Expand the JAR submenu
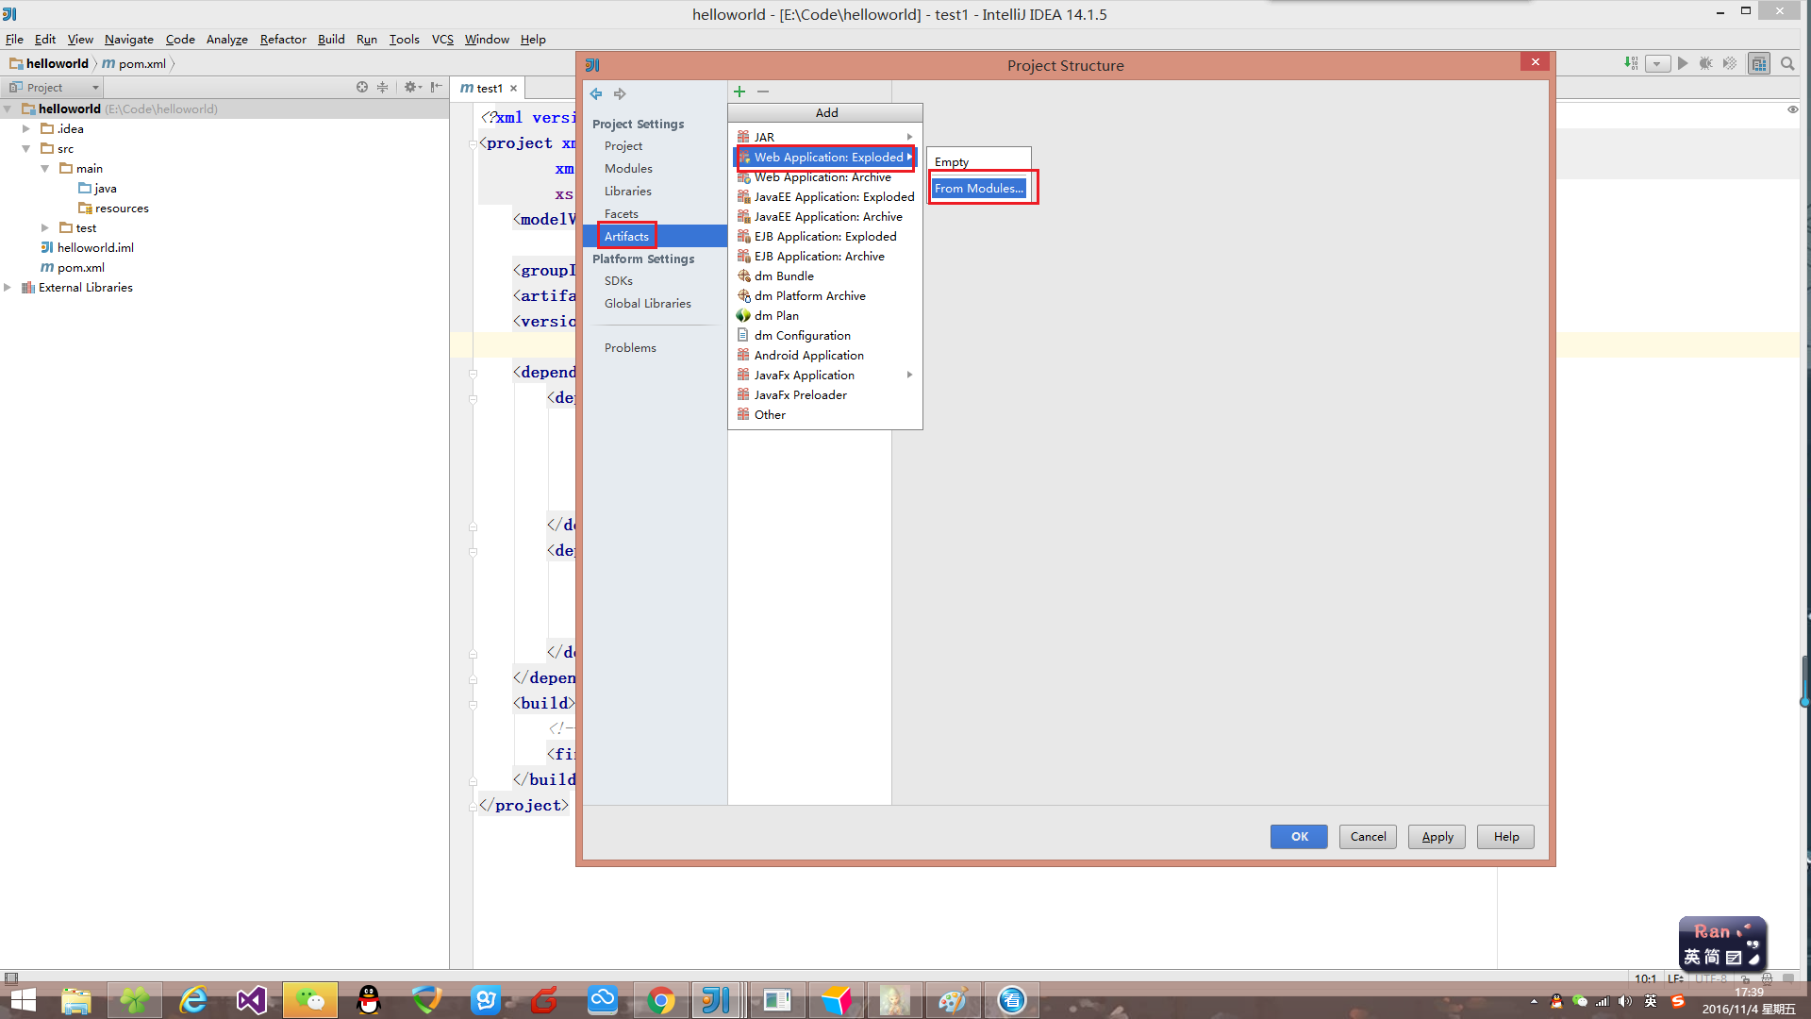1811x1019 pixels. tap(909, 138)
